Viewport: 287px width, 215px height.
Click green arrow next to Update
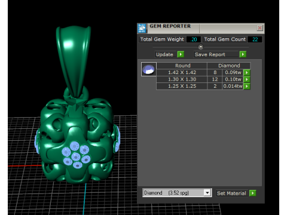click(x=181, y=54)
